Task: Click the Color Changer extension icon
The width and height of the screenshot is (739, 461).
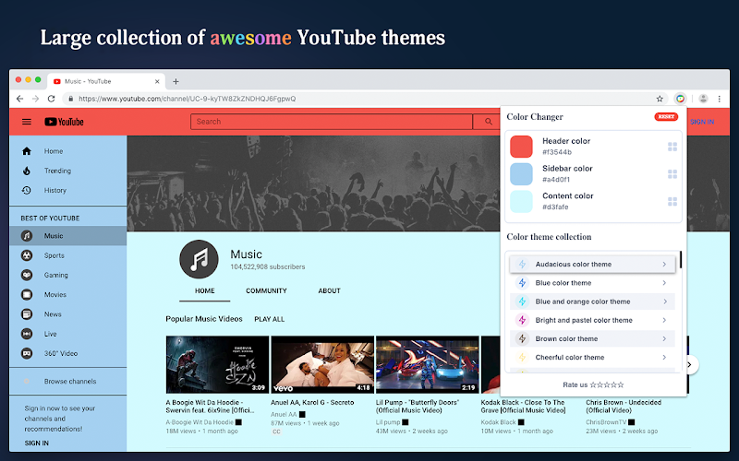Action: coord(680,99)
